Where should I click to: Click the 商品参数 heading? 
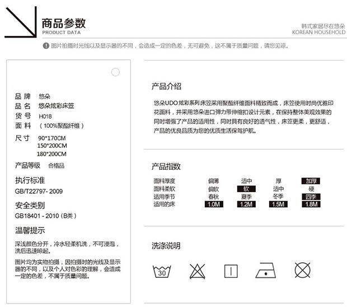pos(64,24)
